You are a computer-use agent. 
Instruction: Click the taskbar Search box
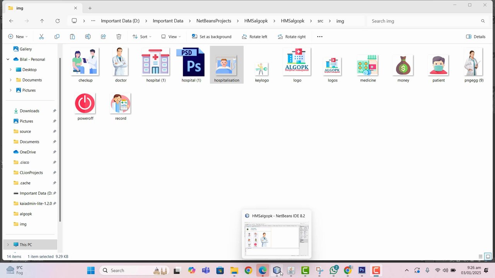[x=135, y=270]
